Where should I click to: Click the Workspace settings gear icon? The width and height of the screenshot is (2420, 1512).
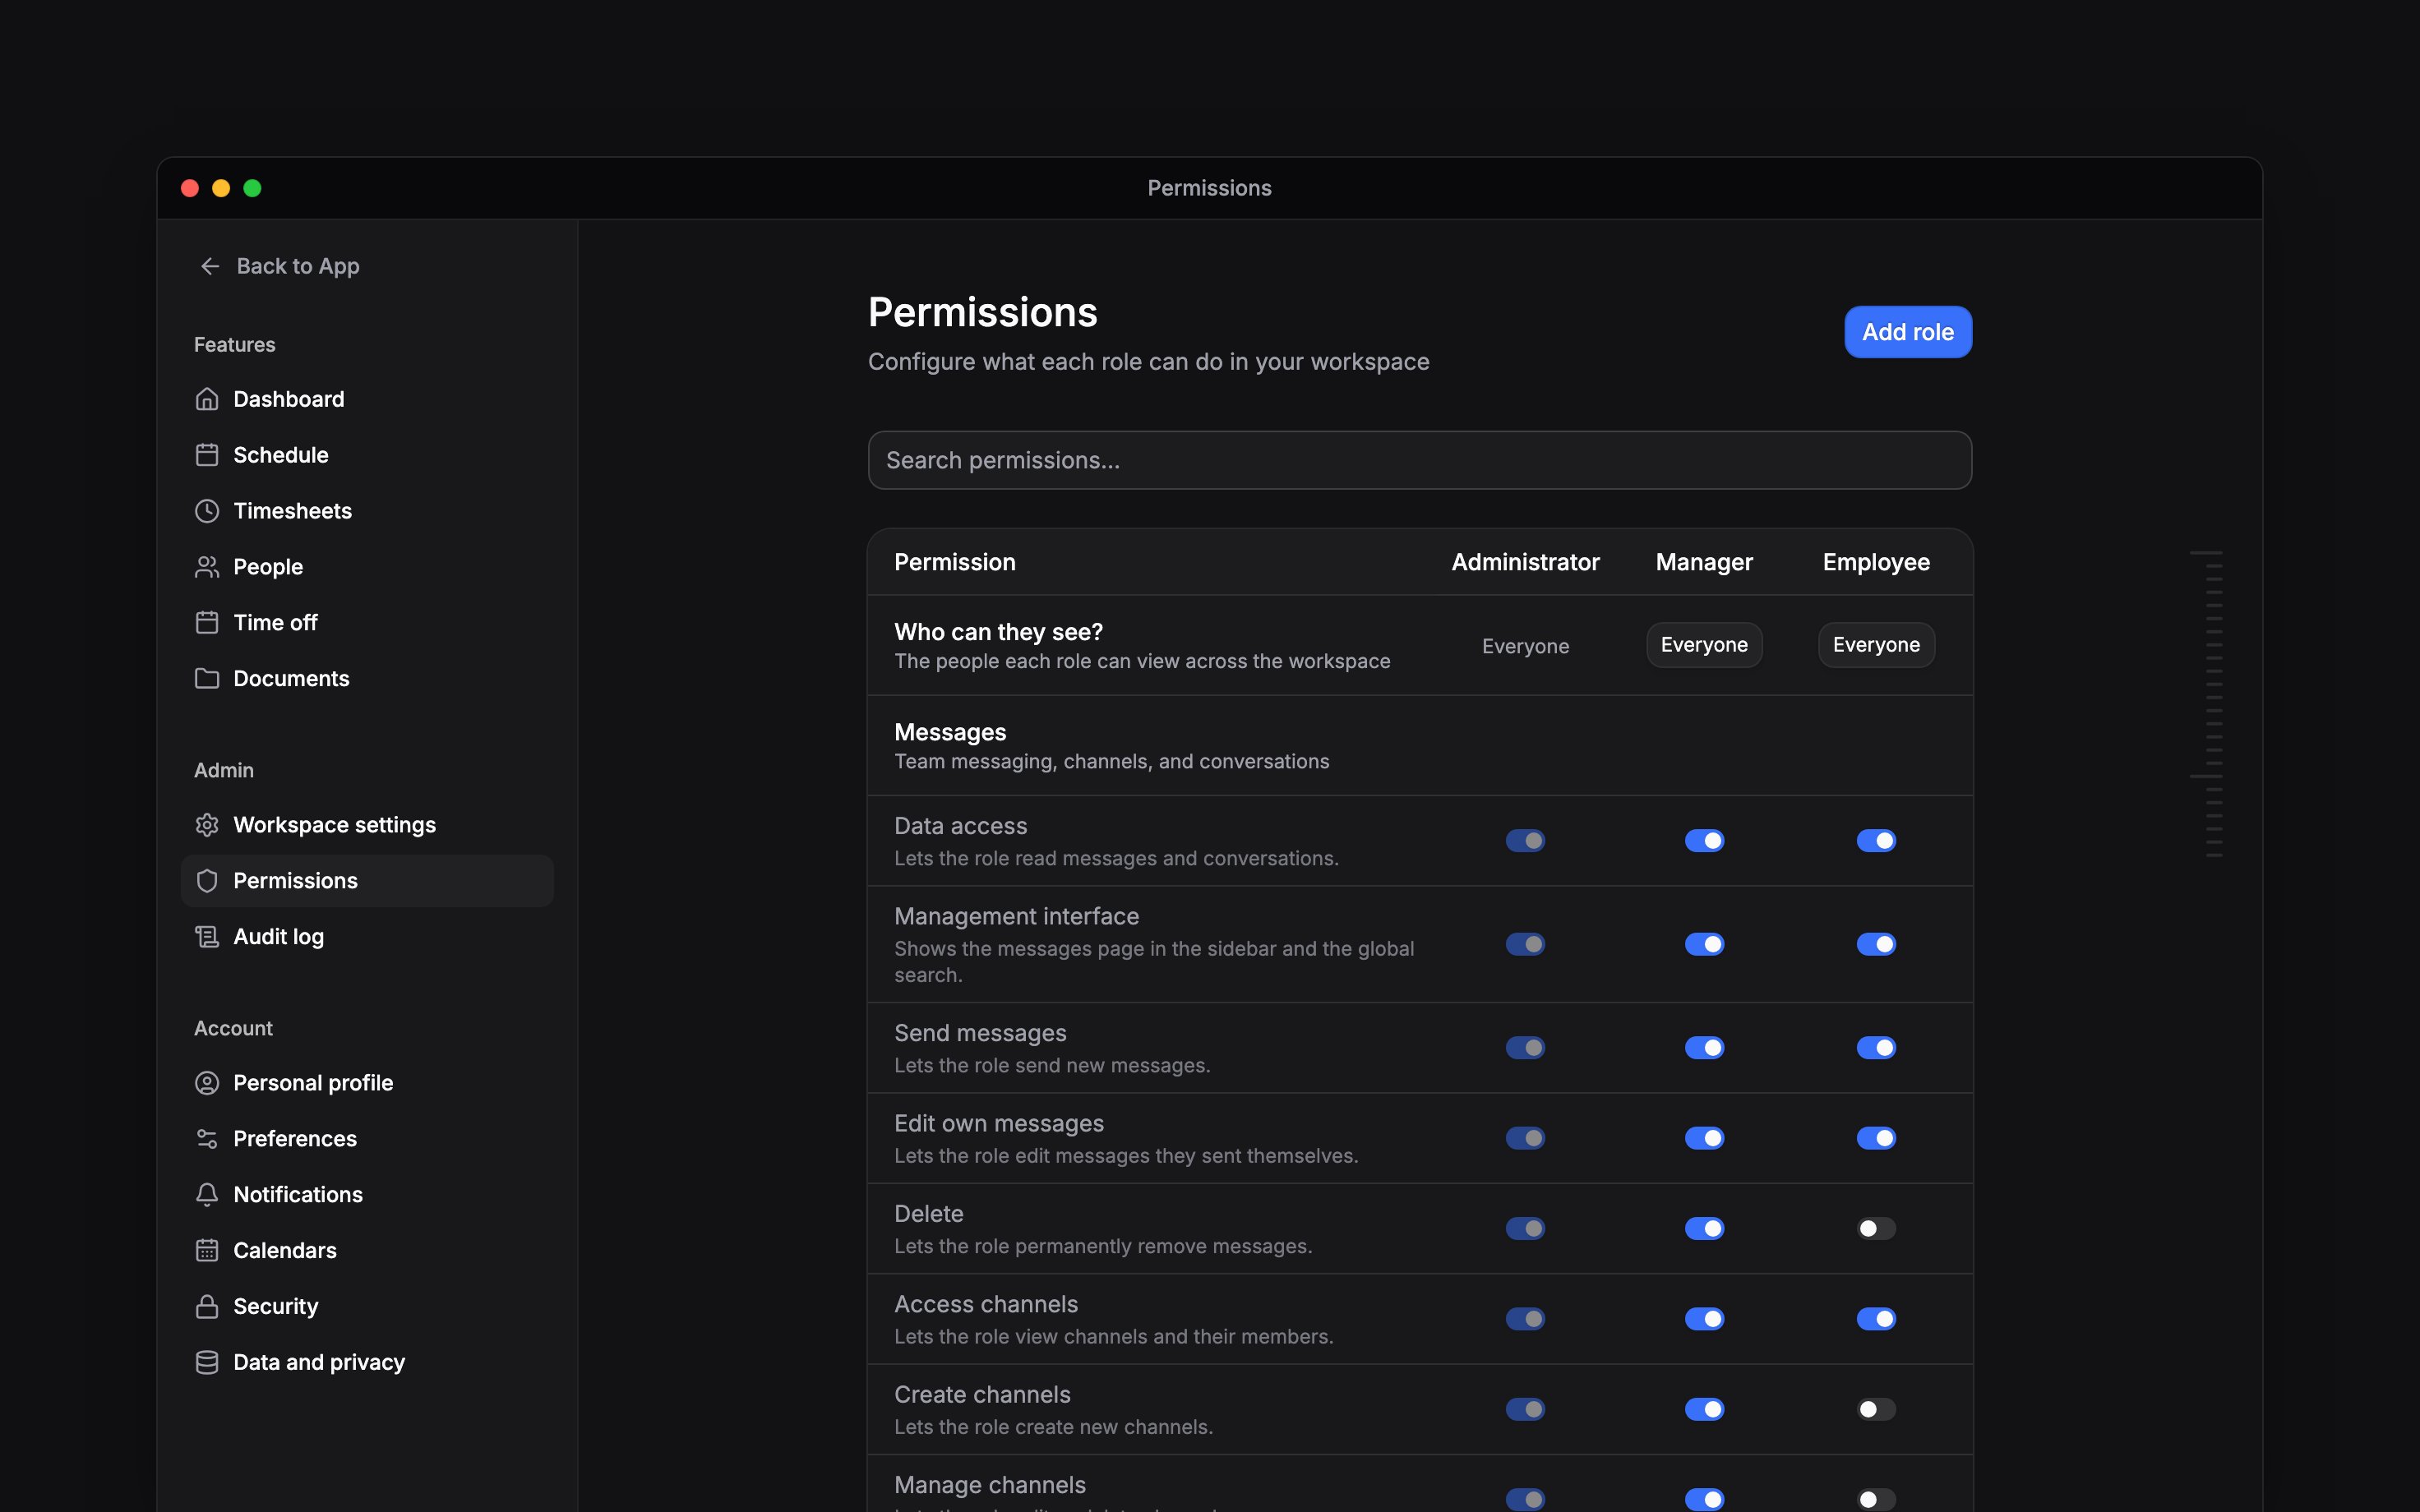[207, 825]
